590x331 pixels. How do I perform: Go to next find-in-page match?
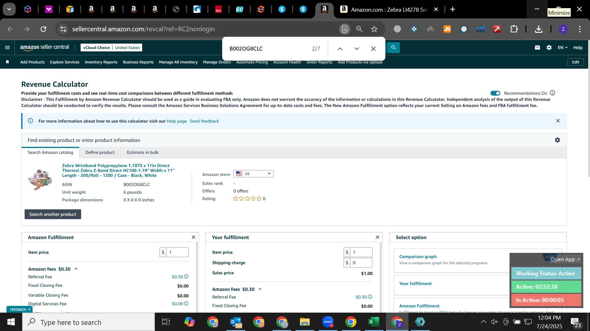356,49
